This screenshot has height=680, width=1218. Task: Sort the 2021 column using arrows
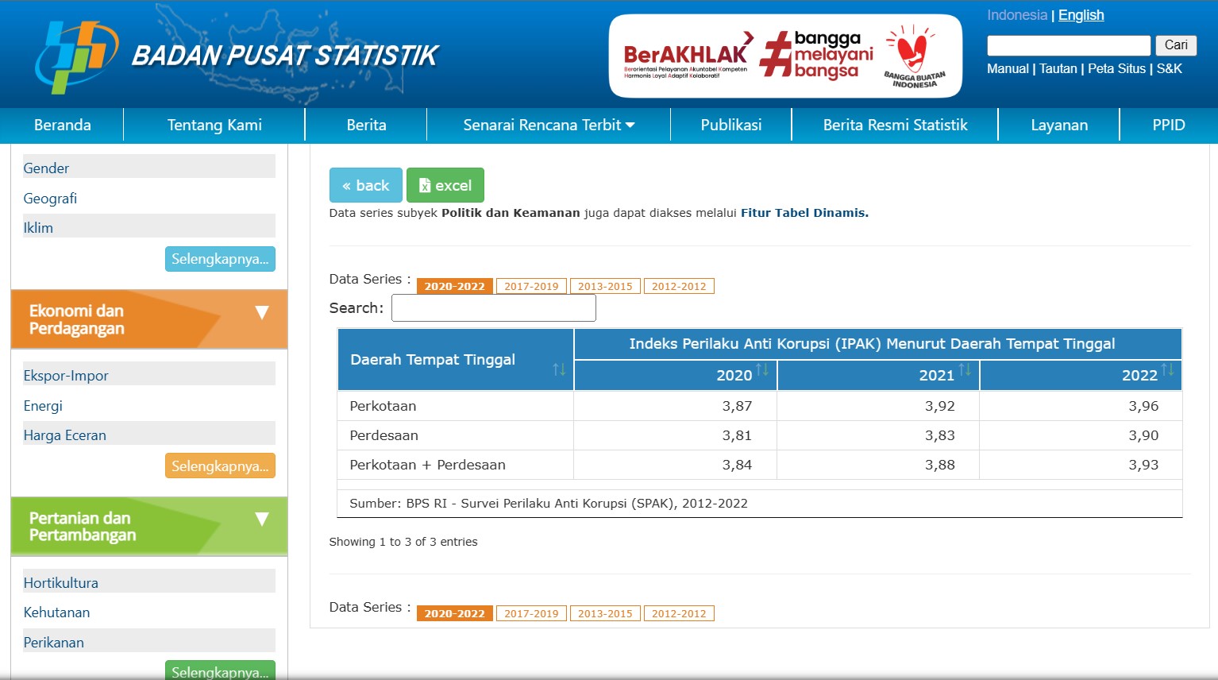pyautogui.click(x=965, y=370)
